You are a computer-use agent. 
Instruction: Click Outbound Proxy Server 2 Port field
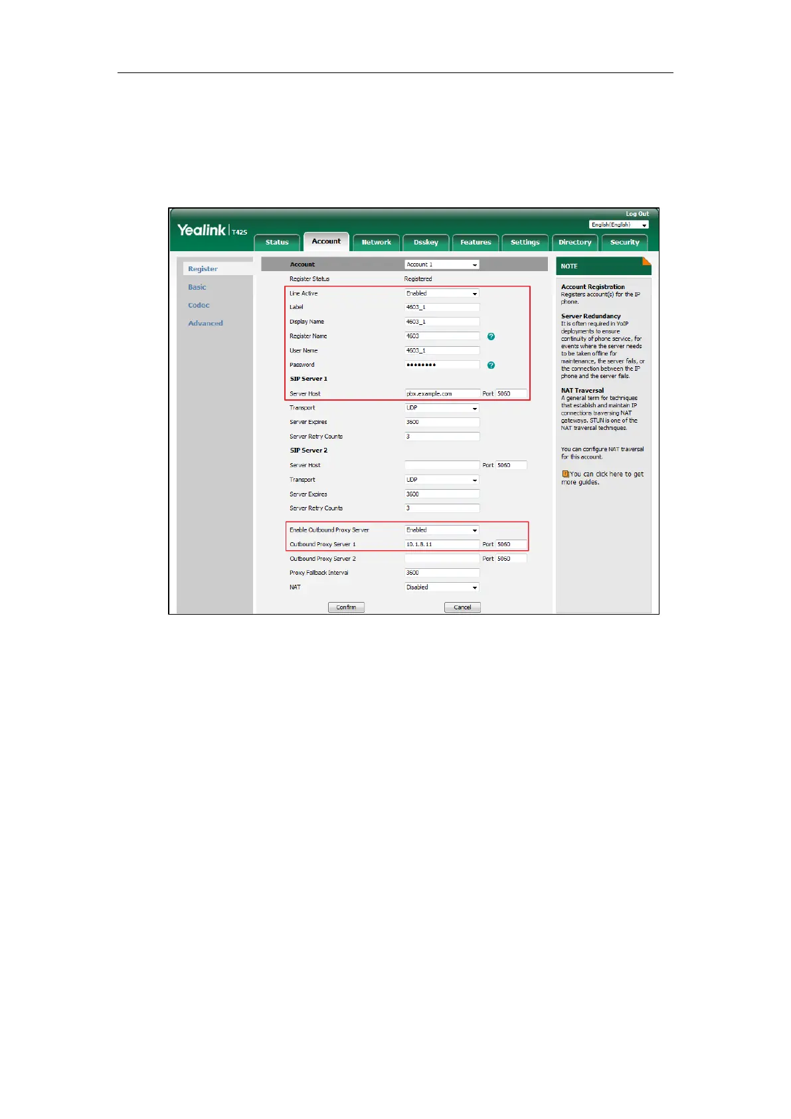(x=511, y=559)
